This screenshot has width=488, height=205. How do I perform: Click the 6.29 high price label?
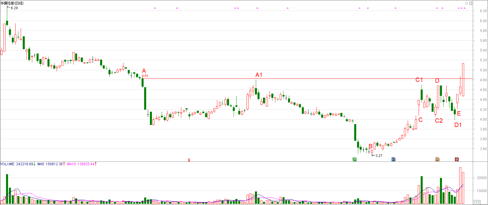(x=14, y=8)
